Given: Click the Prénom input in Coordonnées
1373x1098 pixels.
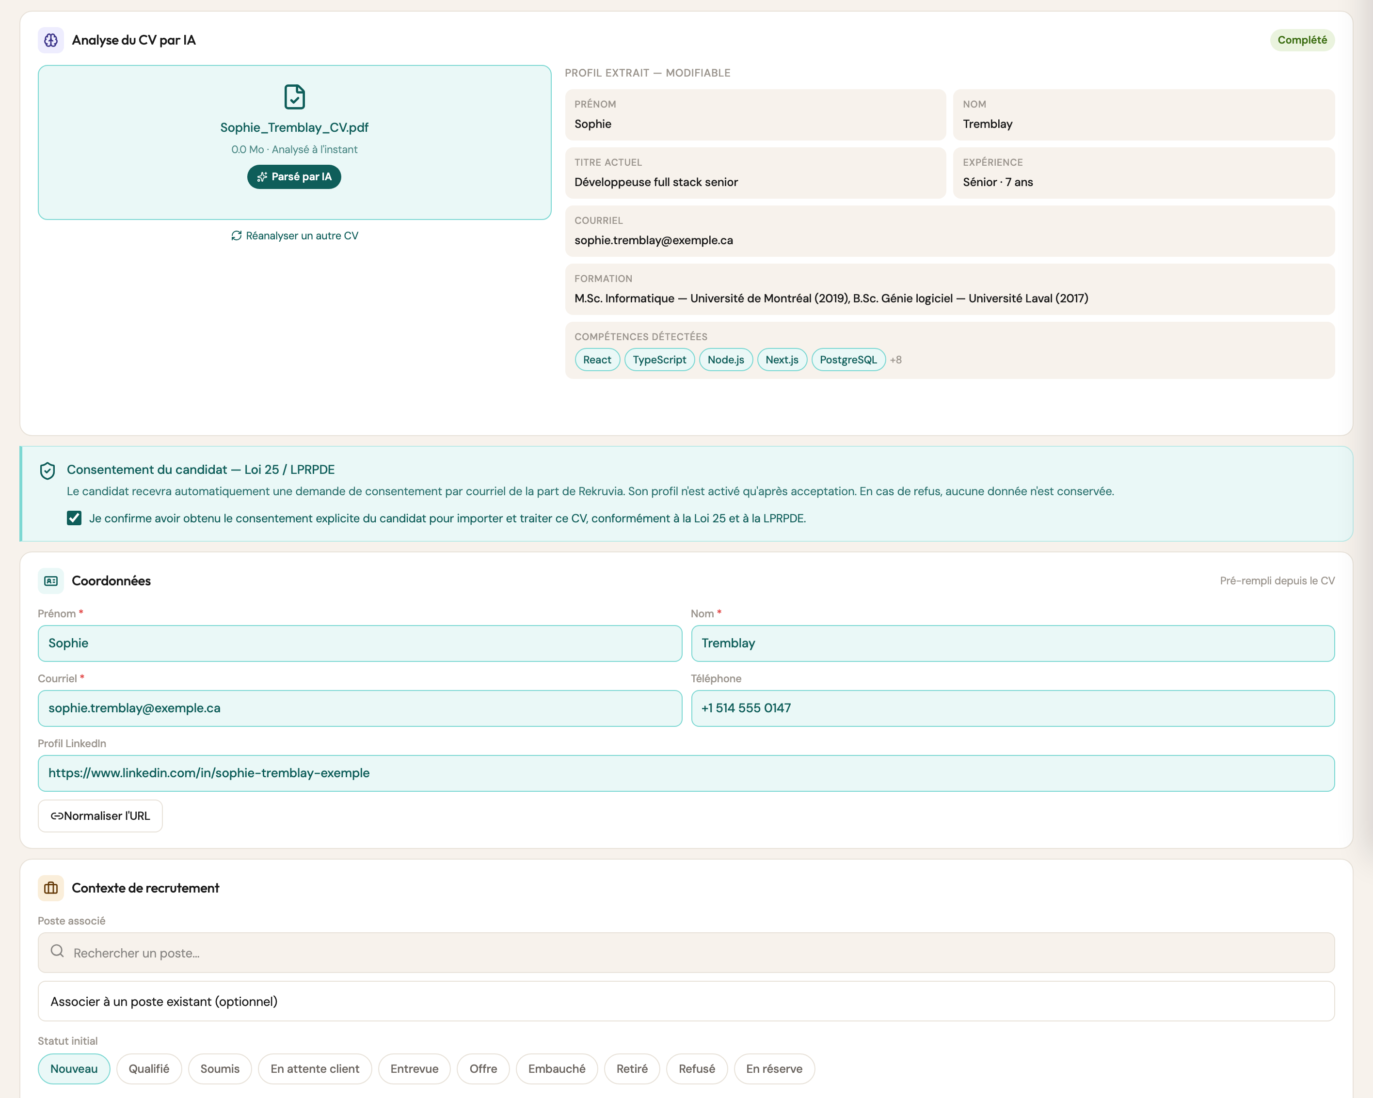Looking at the screenshot, I should coord(360,643).
